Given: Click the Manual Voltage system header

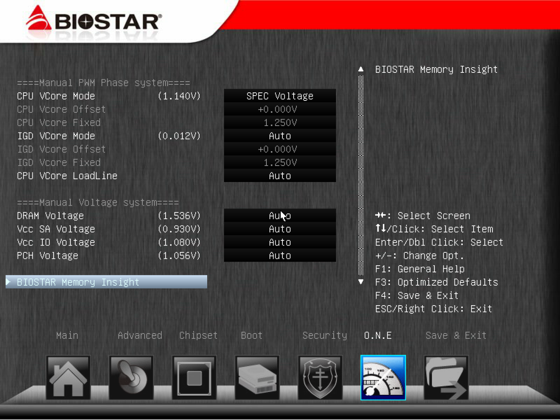Looking at the screenshot, I should [x=98, y=202].
